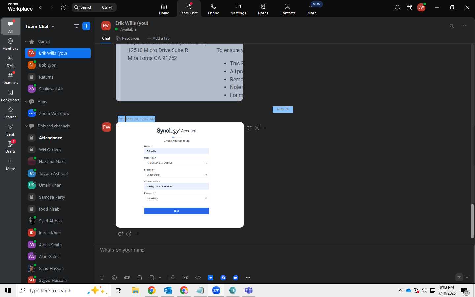
Task: Open the Zoom Workflow app
Action: [x=58, y=113]
